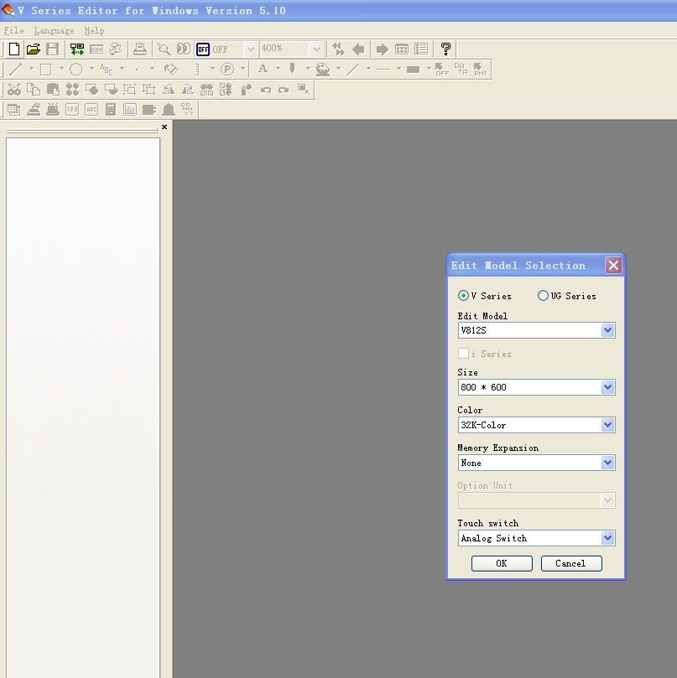Expand the Edit Model dropdown
Image resolution: width=677 pixels, height=678 pixels.
click(x=608, y=331)
